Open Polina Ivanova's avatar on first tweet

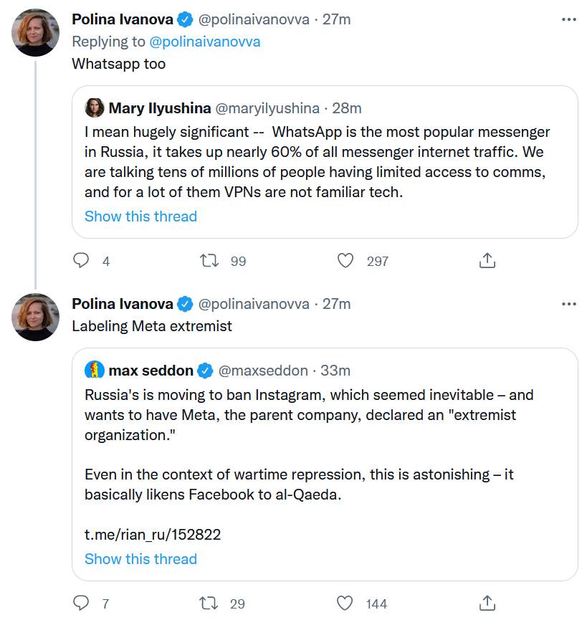pos(36,32)
